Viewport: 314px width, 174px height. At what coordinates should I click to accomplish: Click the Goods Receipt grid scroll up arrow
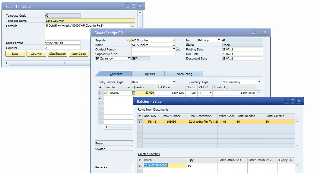pos(258,93)
